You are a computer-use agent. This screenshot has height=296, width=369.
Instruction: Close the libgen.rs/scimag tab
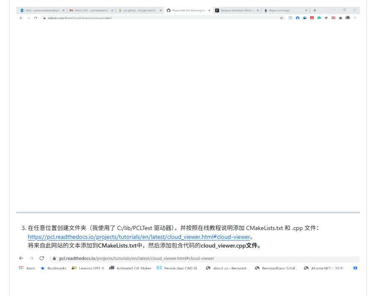tap(306, 10)
